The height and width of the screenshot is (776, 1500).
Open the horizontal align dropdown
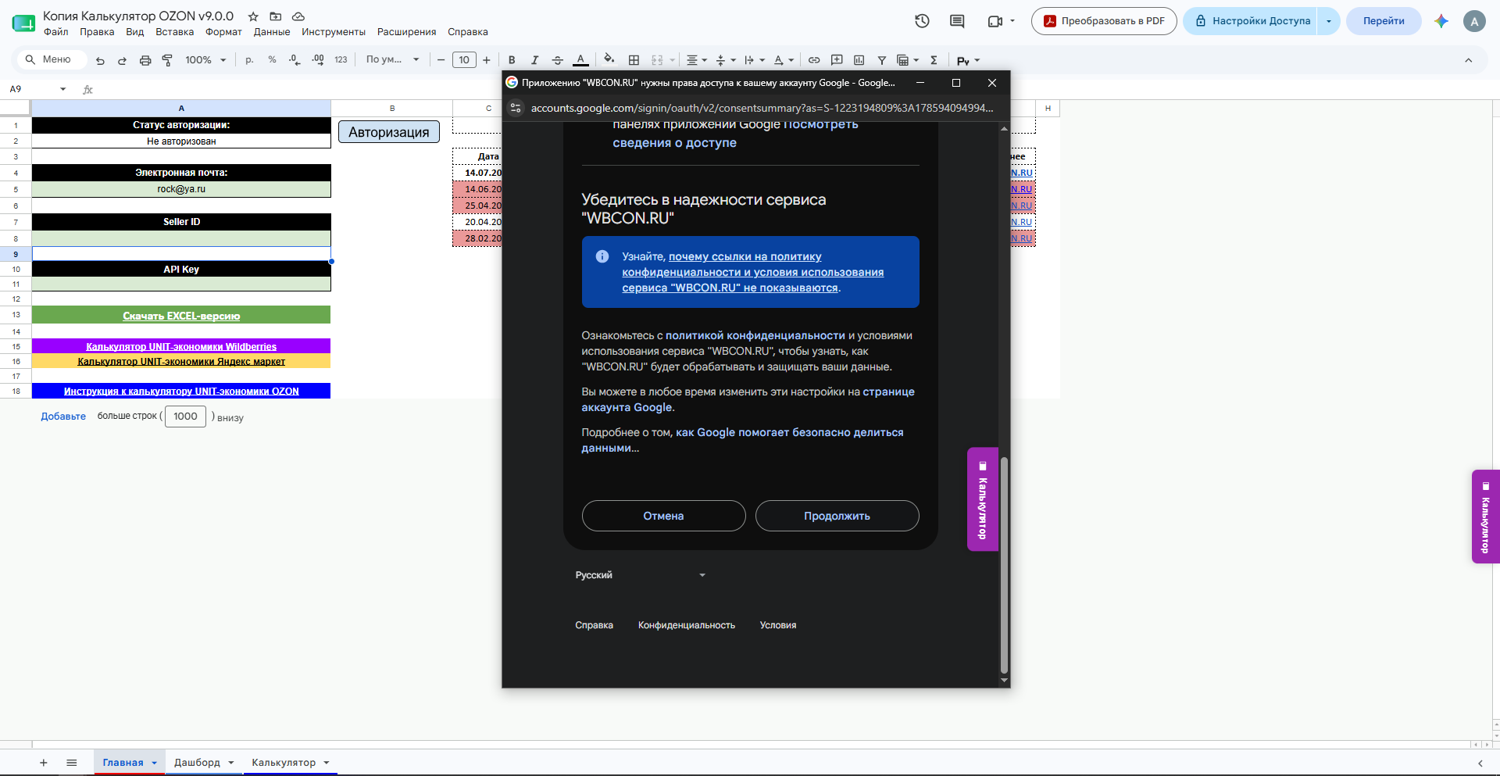coord(696,60)
